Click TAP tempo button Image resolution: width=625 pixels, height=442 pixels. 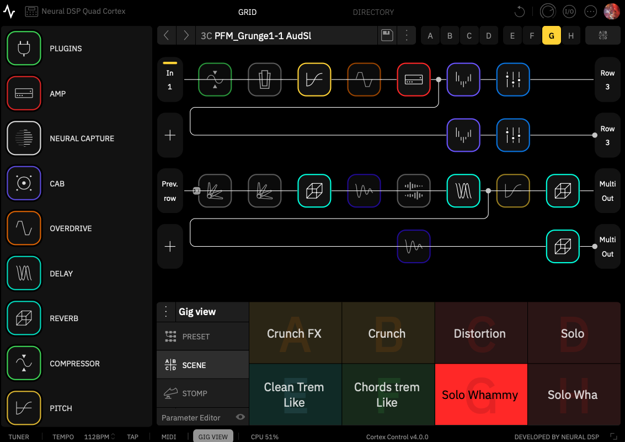tap(132, 437)
